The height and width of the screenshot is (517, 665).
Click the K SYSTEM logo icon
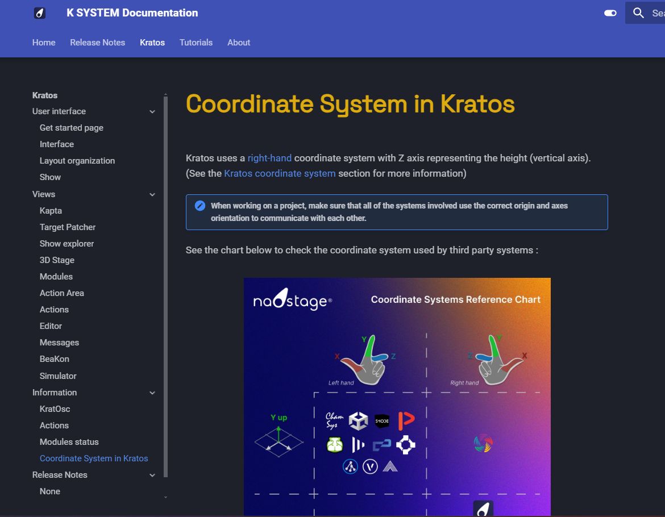click(x=40, y=13)
